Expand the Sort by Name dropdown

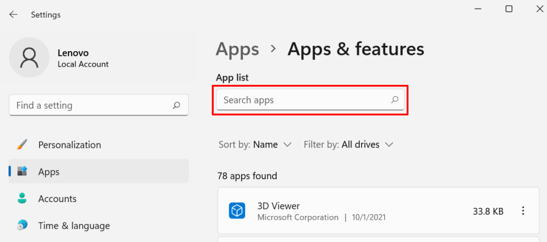click(x=272, y=144)
